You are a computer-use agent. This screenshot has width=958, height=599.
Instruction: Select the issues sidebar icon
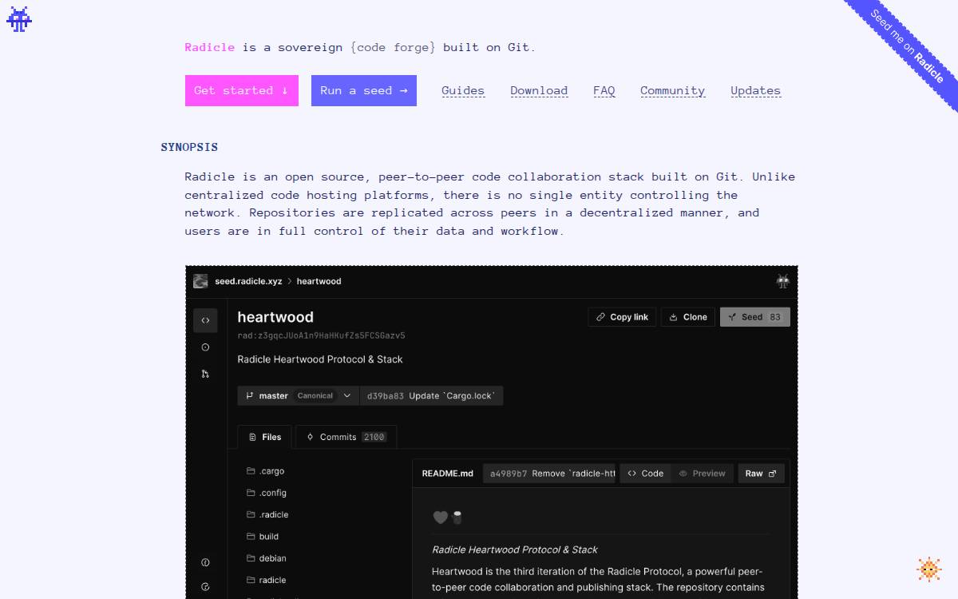tap(205, 347)
